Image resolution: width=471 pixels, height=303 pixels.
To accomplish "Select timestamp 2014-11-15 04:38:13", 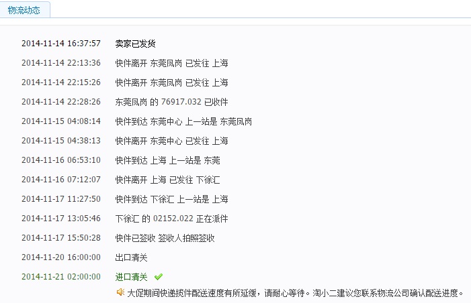I will (61, 141).
